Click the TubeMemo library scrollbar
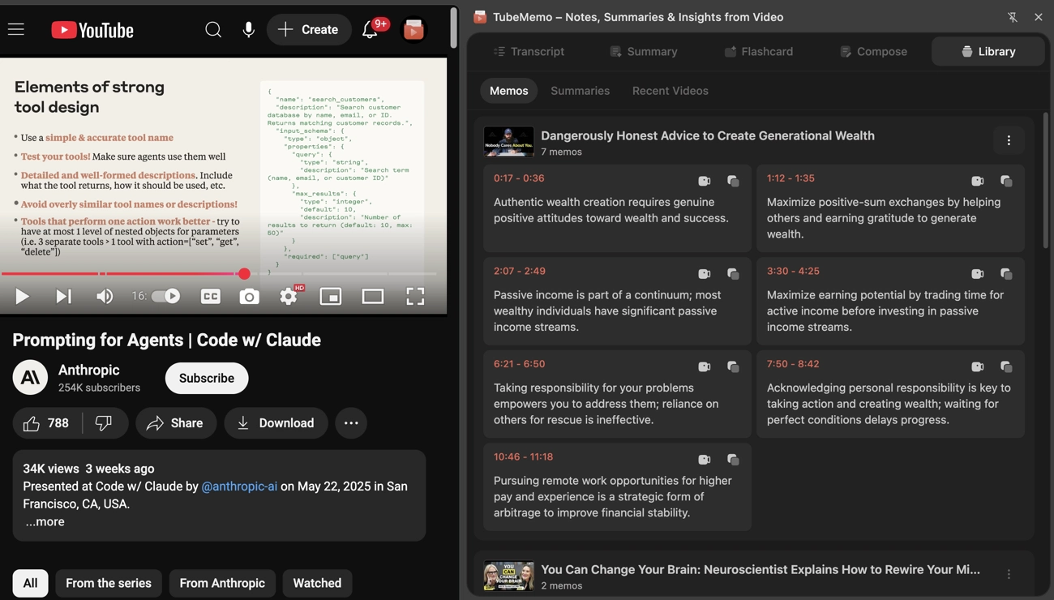Viewport: 1054px width, 600px height. click(x=1046, y=182)
